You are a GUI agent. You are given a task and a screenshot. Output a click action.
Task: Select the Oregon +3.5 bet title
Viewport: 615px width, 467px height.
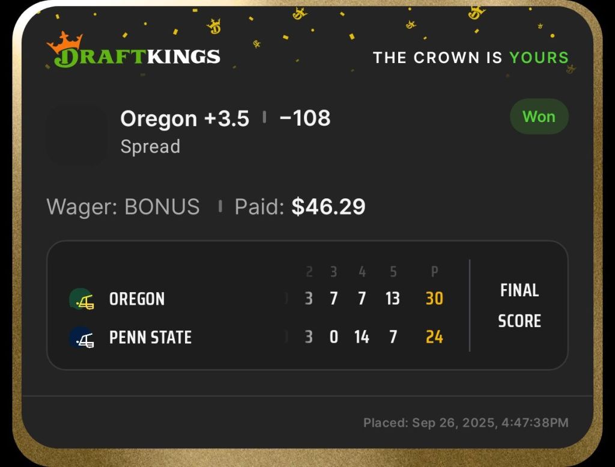[x=184, y=118]
